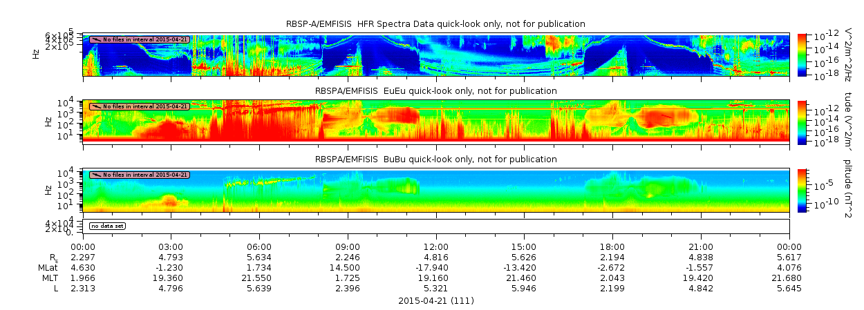Click the Hz axis label of HFR panel
864x310 pixels.
[37, 53]
